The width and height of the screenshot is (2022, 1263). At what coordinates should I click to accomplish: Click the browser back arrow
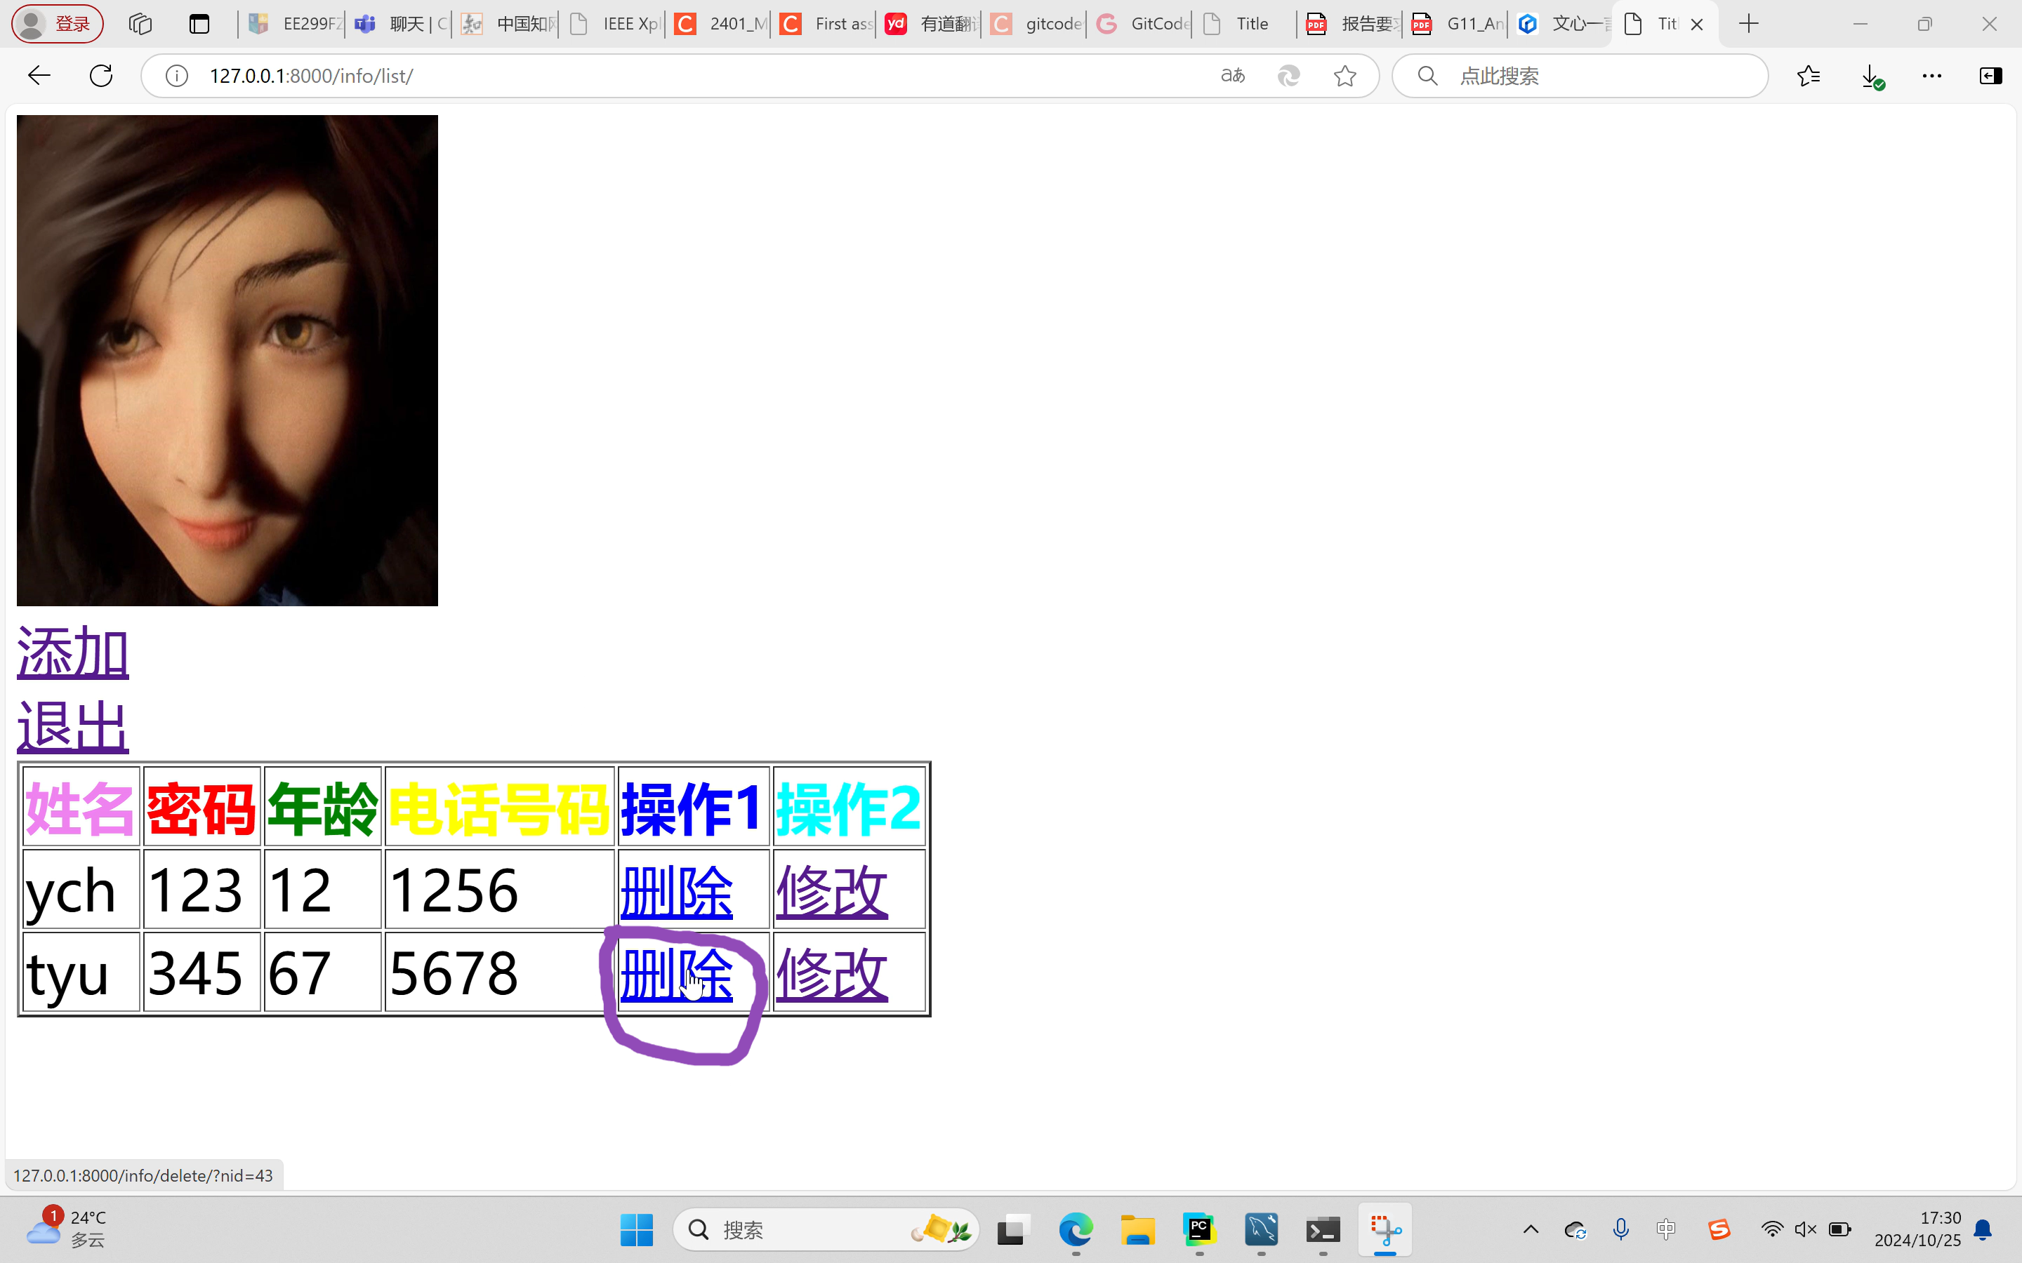(39, 76)
